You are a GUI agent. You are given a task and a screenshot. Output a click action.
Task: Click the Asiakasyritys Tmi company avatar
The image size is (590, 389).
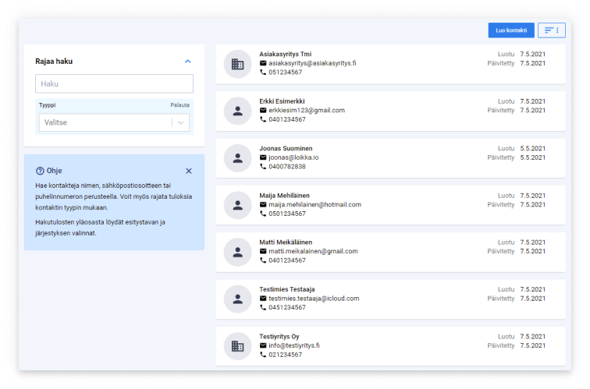(x=237, y=64)
